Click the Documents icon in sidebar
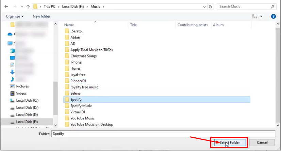 click(x=12, y=65)
